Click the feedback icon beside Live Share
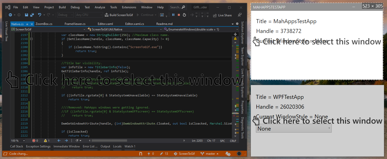The height and width of the screenshot is (159, 387). 240,15
